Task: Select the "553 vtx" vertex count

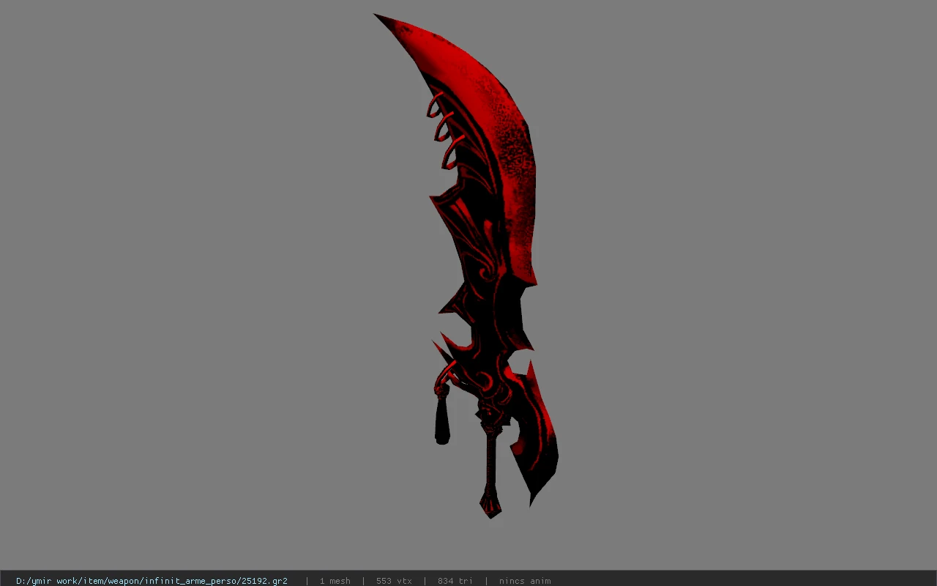Action: (394, 581)
